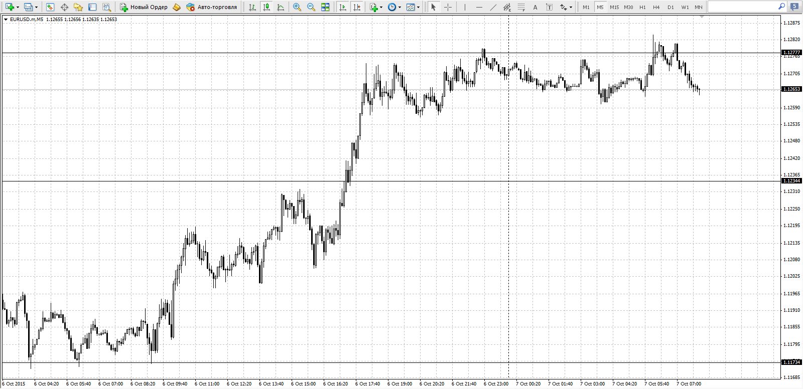
Task: Click the 1.12875 price axis label
Action: (791, 23)
